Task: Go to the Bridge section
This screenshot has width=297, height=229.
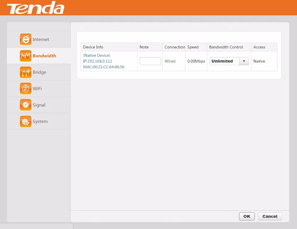Action: pyautogui.click(x=39, y=72)
